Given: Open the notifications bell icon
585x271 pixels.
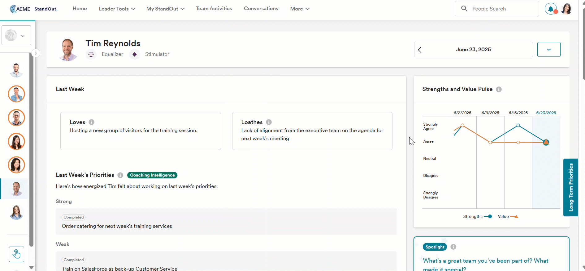Looking at the screenshot, I should coord(551,9).
